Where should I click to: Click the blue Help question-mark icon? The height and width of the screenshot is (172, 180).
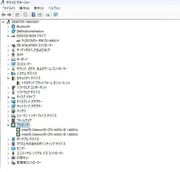click(33, 15)
